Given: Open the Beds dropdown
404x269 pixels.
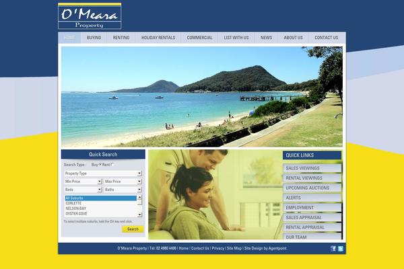Looking at the screenshot, I should 83,190.
